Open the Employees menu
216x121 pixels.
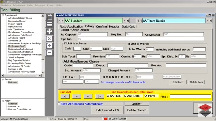[40, 5]
